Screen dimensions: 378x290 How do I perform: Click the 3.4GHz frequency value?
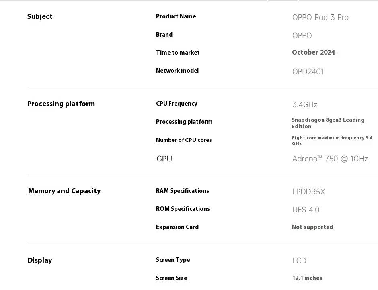point(305,104)
